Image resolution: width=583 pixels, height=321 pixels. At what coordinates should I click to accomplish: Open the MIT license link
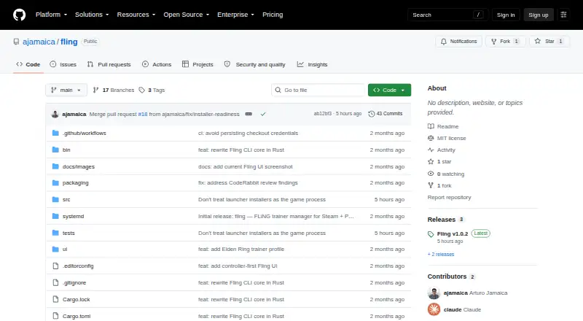point(447,138)
